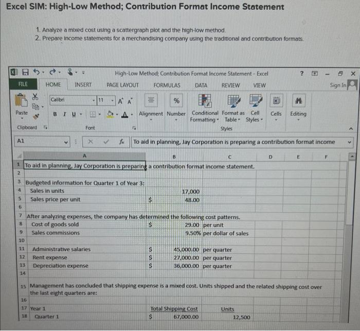Image resolution: width=360 pixels, height=331 pixels.
Task: Expand the formula bar chevron
Action: coord(349,142)
